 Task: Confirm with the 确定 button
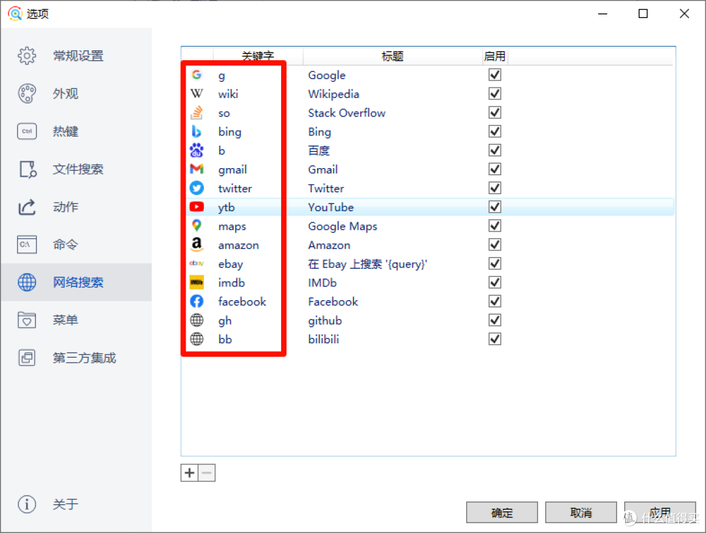click(x=502, y=513)
